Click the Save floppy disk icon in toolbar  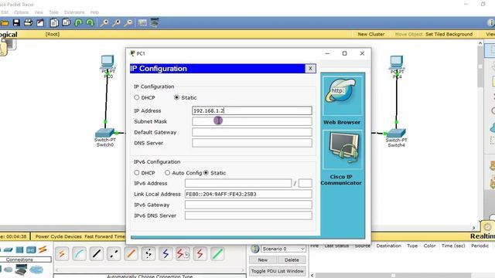click(16, 22)
